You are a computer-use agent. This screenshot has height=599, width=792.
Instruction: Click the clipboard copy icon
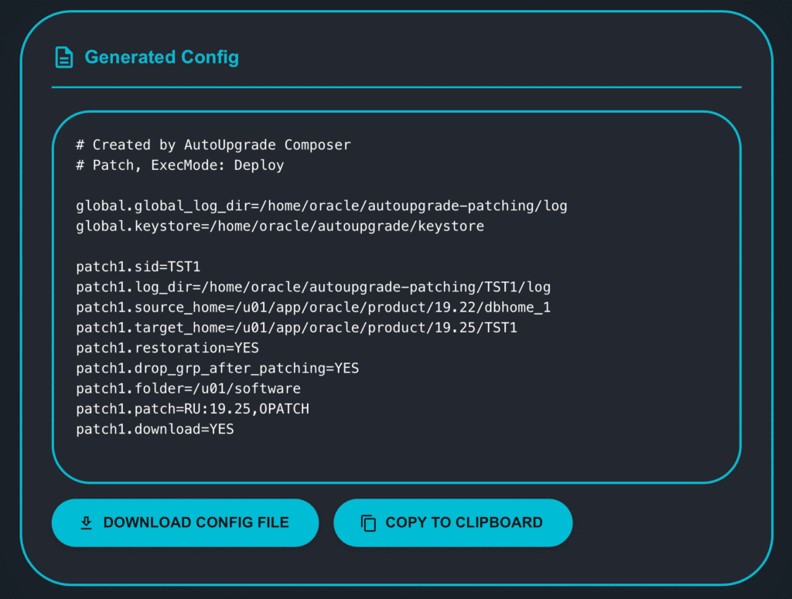(x=369, y=523)
